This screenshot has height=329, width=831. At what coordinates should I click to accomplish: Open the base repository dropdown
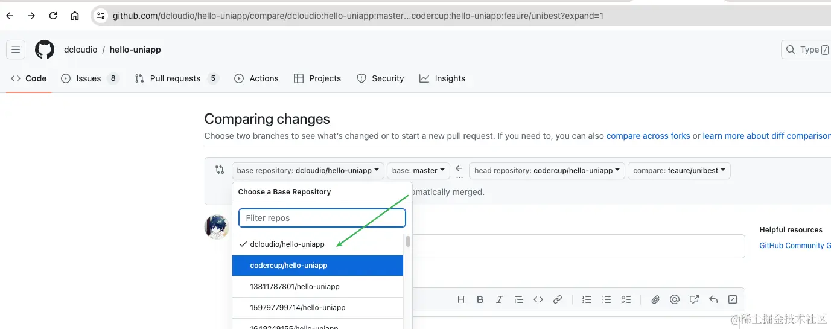[x=308, y=171]
